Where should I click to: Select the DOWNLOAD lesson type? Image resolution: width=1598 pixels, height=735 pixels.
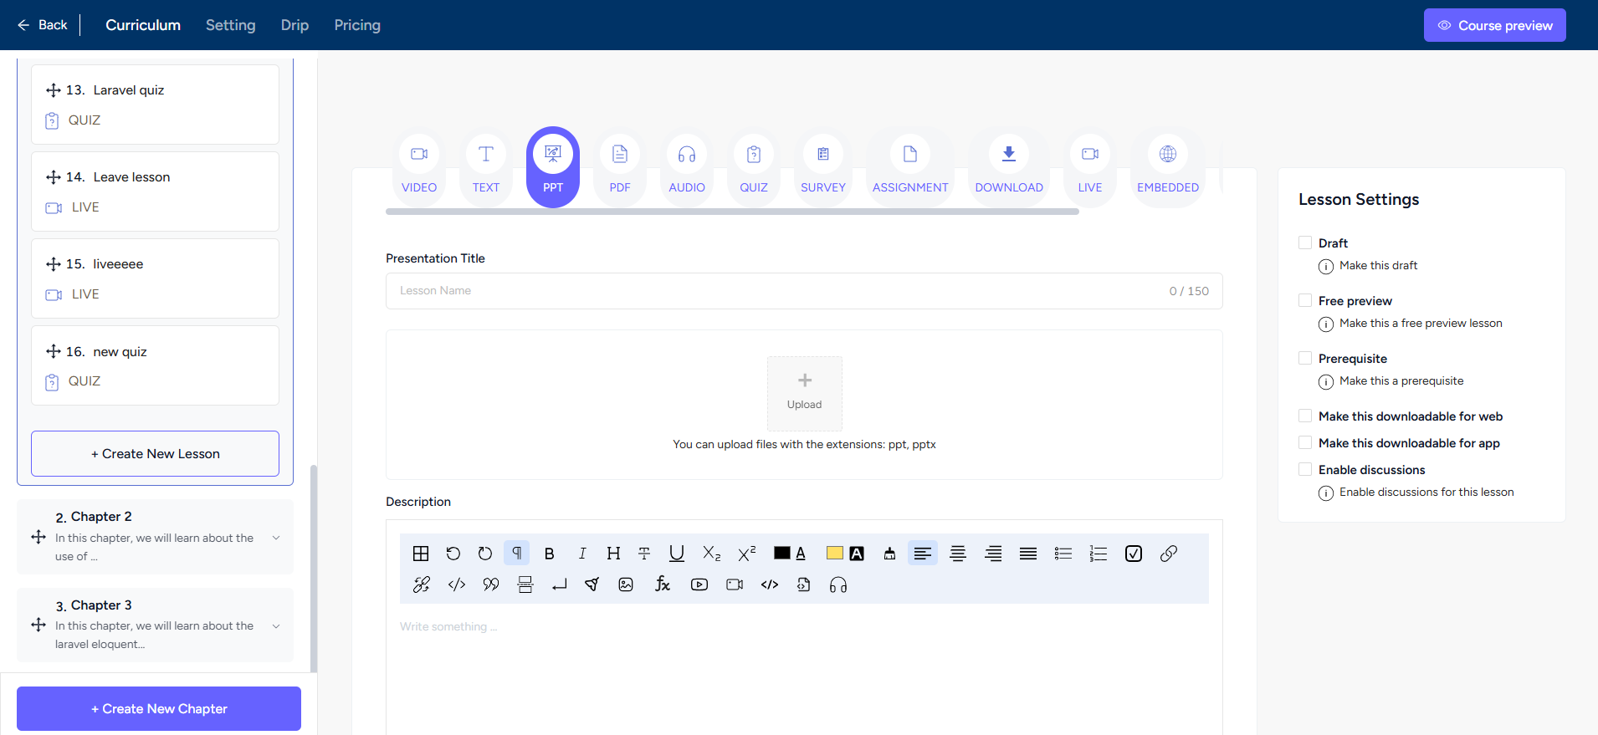pos(1009,166)
